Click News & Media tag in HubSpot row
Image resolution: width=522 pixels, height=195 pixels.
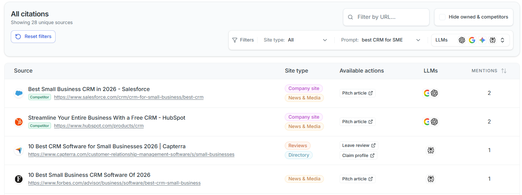304,127
